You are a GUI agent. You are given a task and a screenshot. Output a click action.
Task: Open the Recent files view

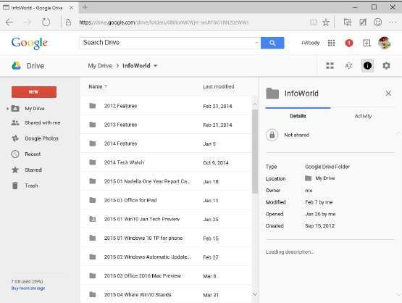(x=33, y=154)
